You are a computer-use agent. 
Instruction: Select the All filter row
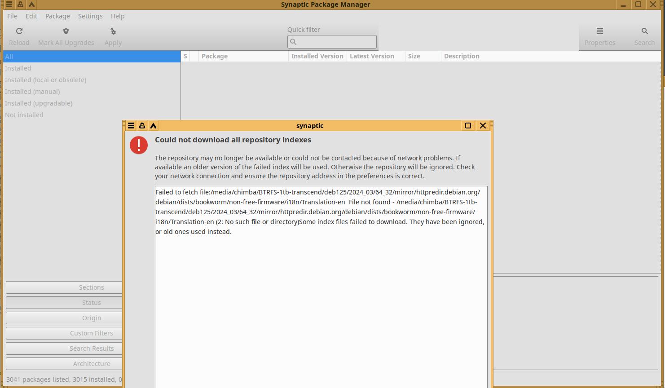point(92,57)
